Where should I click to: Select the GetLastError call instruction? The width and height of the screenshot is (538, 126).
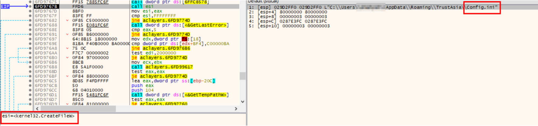(180, 25)
